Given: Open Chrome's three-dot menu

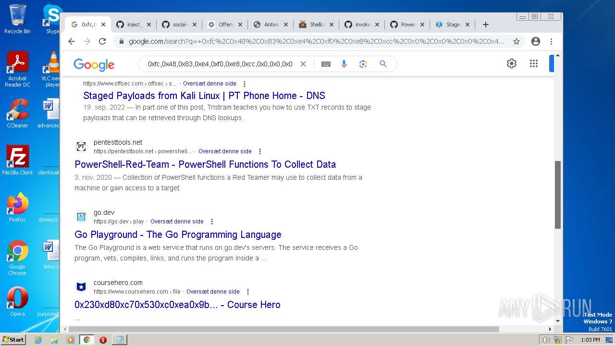Looking at the screenshot, I should (x=551, y=41).
